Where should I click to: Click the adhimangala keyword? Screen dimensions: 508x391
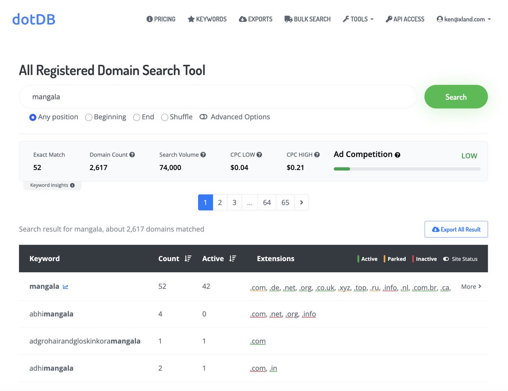tap(51, 368)
